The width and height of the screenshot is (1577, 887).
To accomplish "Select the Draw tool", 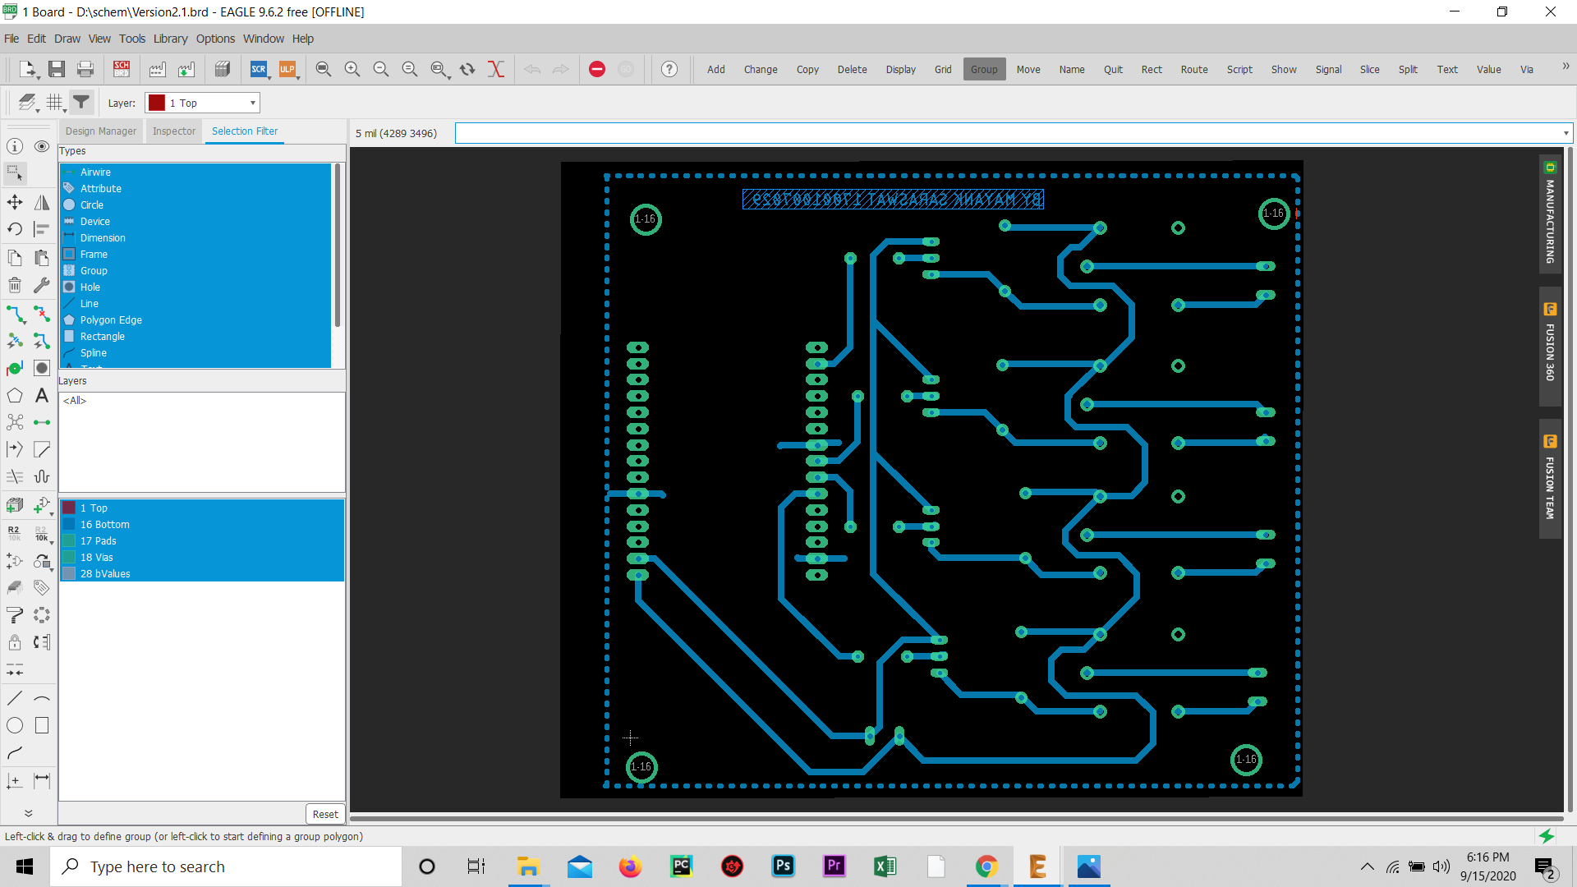I will [x=67, y=39].
